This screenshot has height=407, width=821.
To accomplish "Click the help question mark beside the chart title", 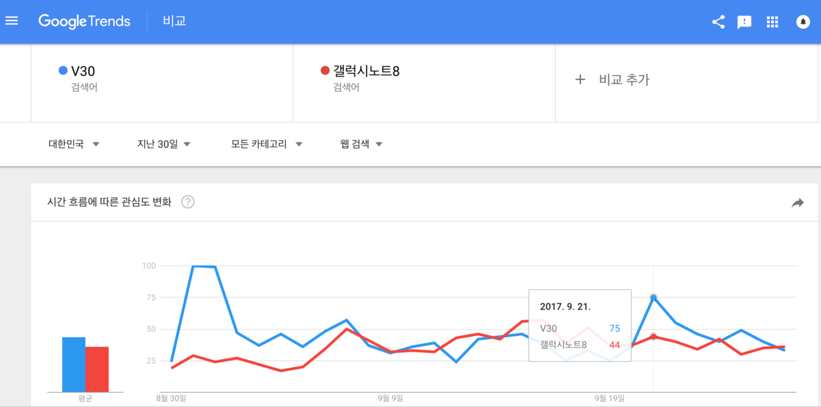I will 187,202.
